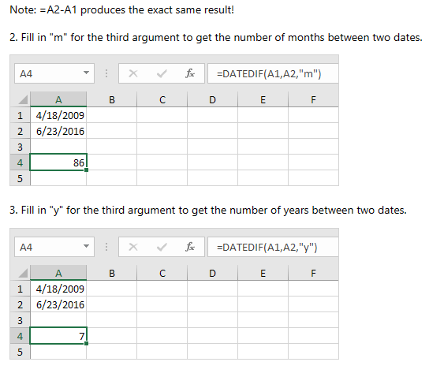Click cell 6/23/2016 in years sheet
This screenshot has height=373, width=429.
click(58, 304)
